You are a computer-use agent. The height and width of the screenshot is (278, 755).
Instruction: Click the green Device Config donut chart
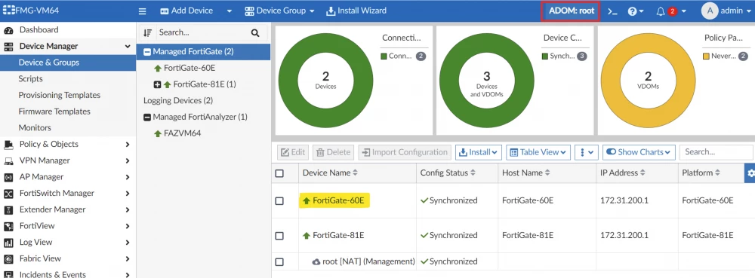tap(487, 80)
